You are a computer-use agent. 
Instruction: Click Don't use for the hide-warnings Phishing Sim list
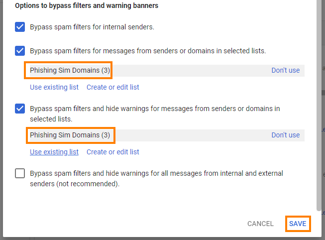[x=285, y=135]
